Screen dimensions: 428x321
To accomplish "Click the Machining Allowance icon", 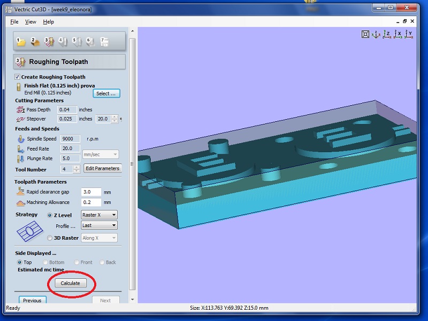I will click(20, 203).
